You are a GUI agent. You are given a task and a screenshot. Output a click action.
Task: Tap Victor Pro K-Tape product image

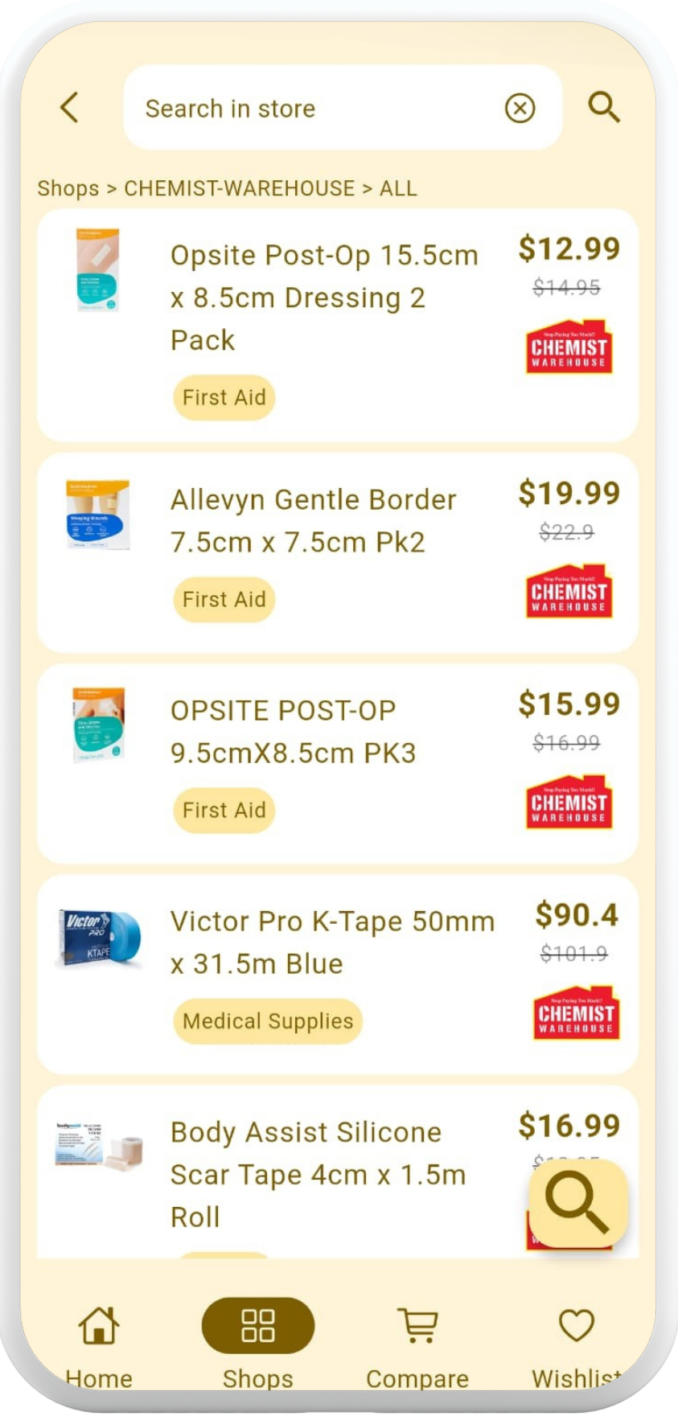(98, 938)
